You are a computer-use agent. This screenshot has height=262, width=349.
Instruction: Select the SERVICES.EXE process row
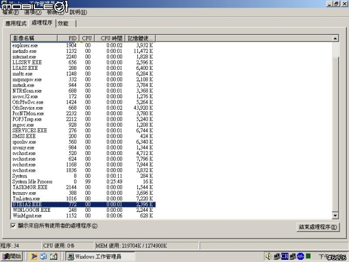pos(83,130)
